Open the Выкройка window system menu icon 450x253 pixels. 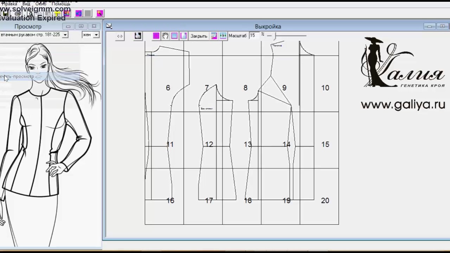pos(109,26)
